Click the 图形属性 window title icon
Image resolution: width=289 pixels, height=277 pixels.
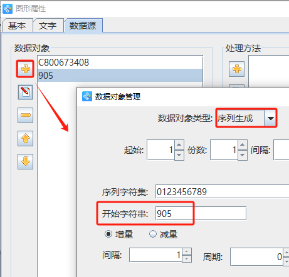point(8,9)
